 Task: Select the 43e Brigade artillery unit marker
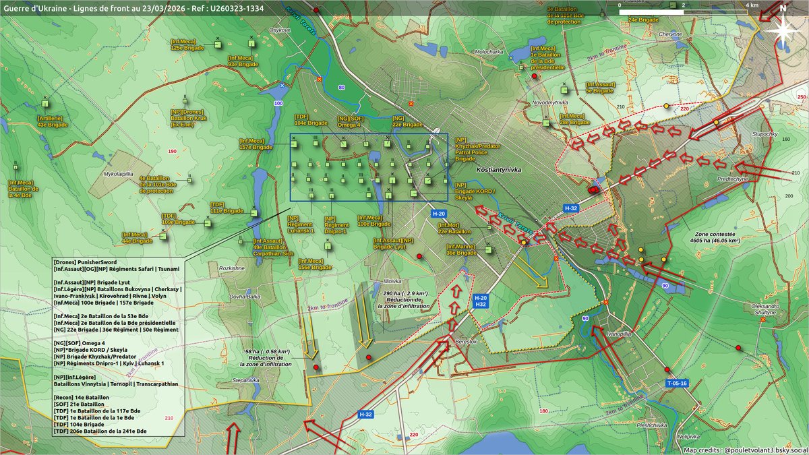pyautogui.click(x=46, y=104)
